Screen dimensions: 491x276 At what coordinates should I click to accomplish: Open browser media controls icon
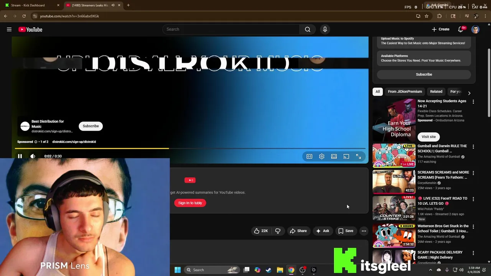coord(467,16)
